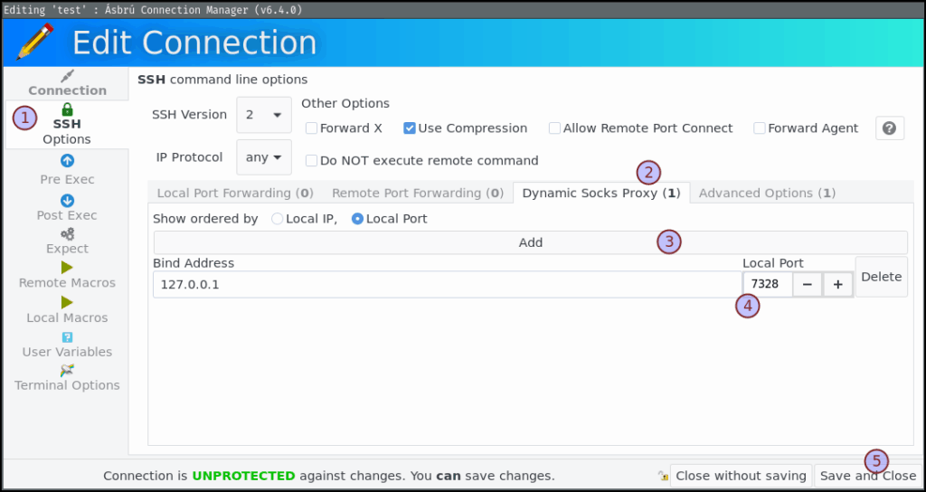Click the Connection plug icon
926x492 pixels.
click(67, 76)
